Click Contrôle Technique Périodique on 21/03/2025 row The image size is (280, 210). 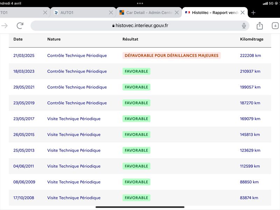[77, 56]
